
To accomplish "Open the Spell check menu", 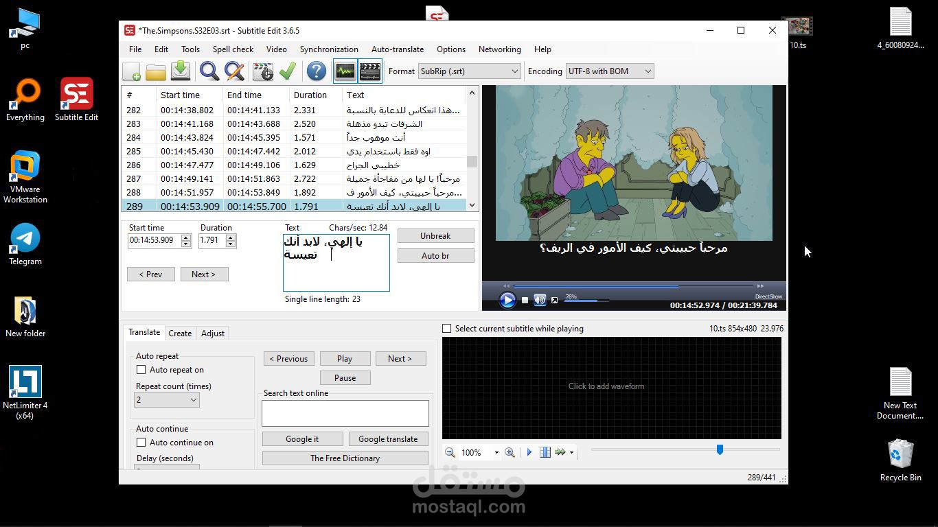I will point(233,49).
